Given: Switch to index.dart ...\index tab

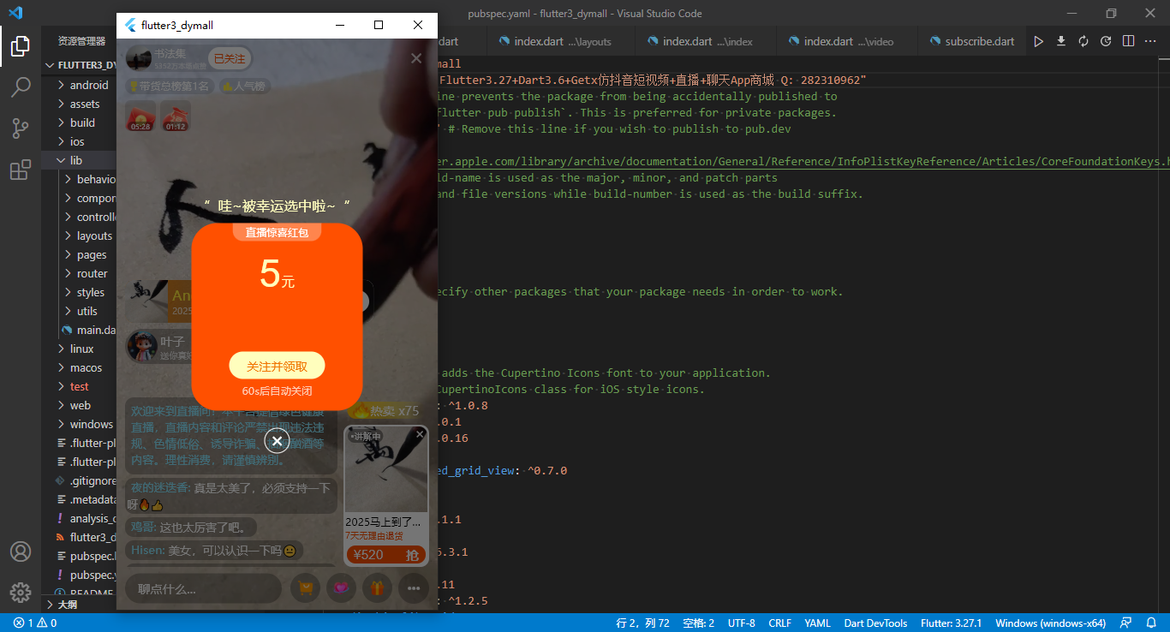Looking at the screenshot, I should click(x=707, y=41).
